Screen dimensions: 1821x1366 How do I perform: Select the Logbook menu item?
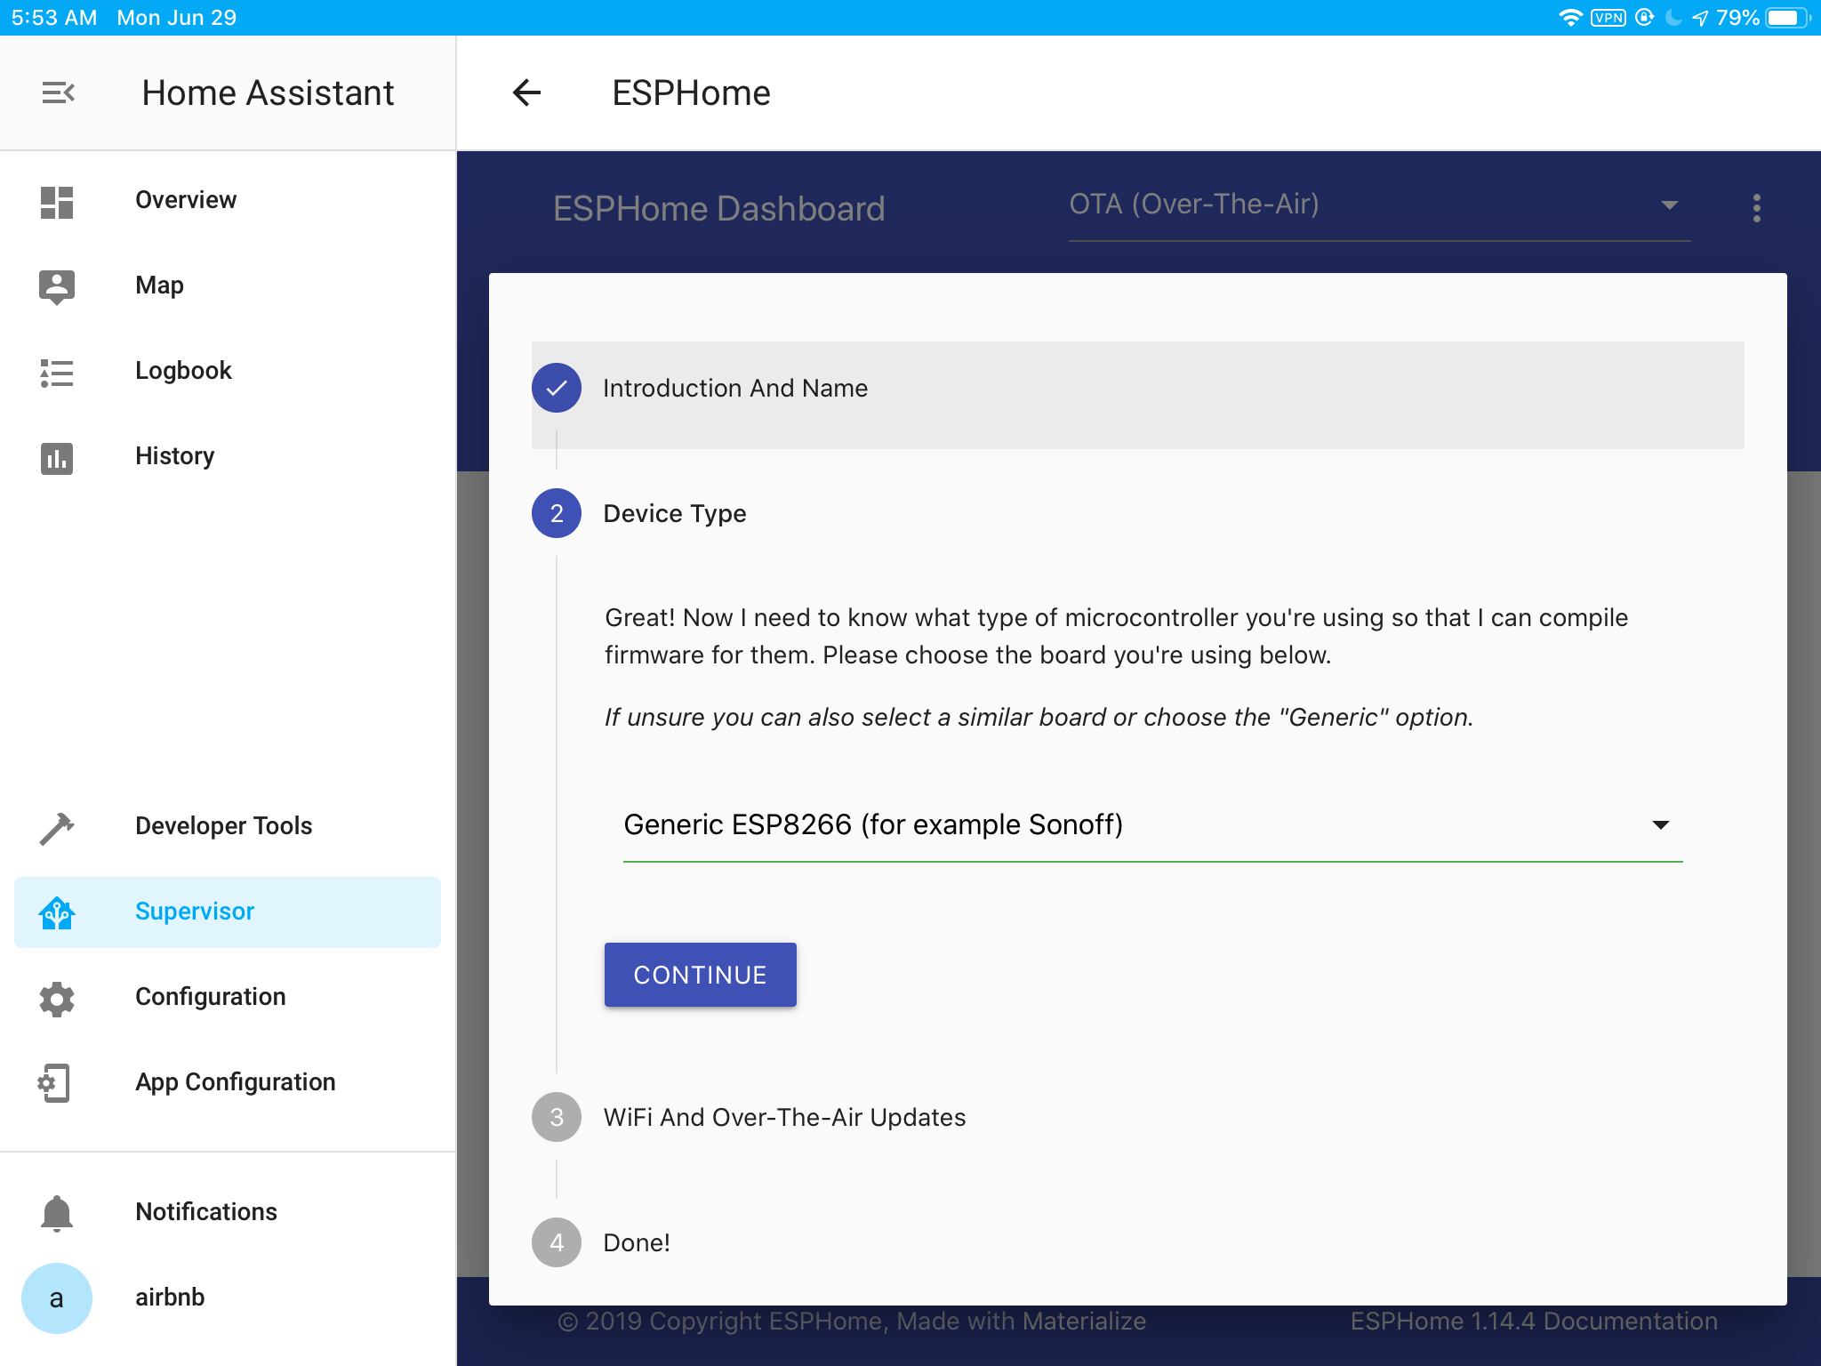[x=228, y=372]
